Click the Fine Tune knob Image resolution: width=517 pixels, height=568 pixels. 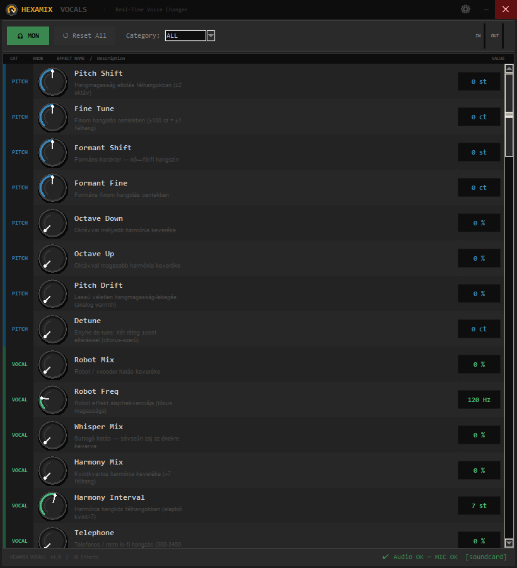click(53, 117)
